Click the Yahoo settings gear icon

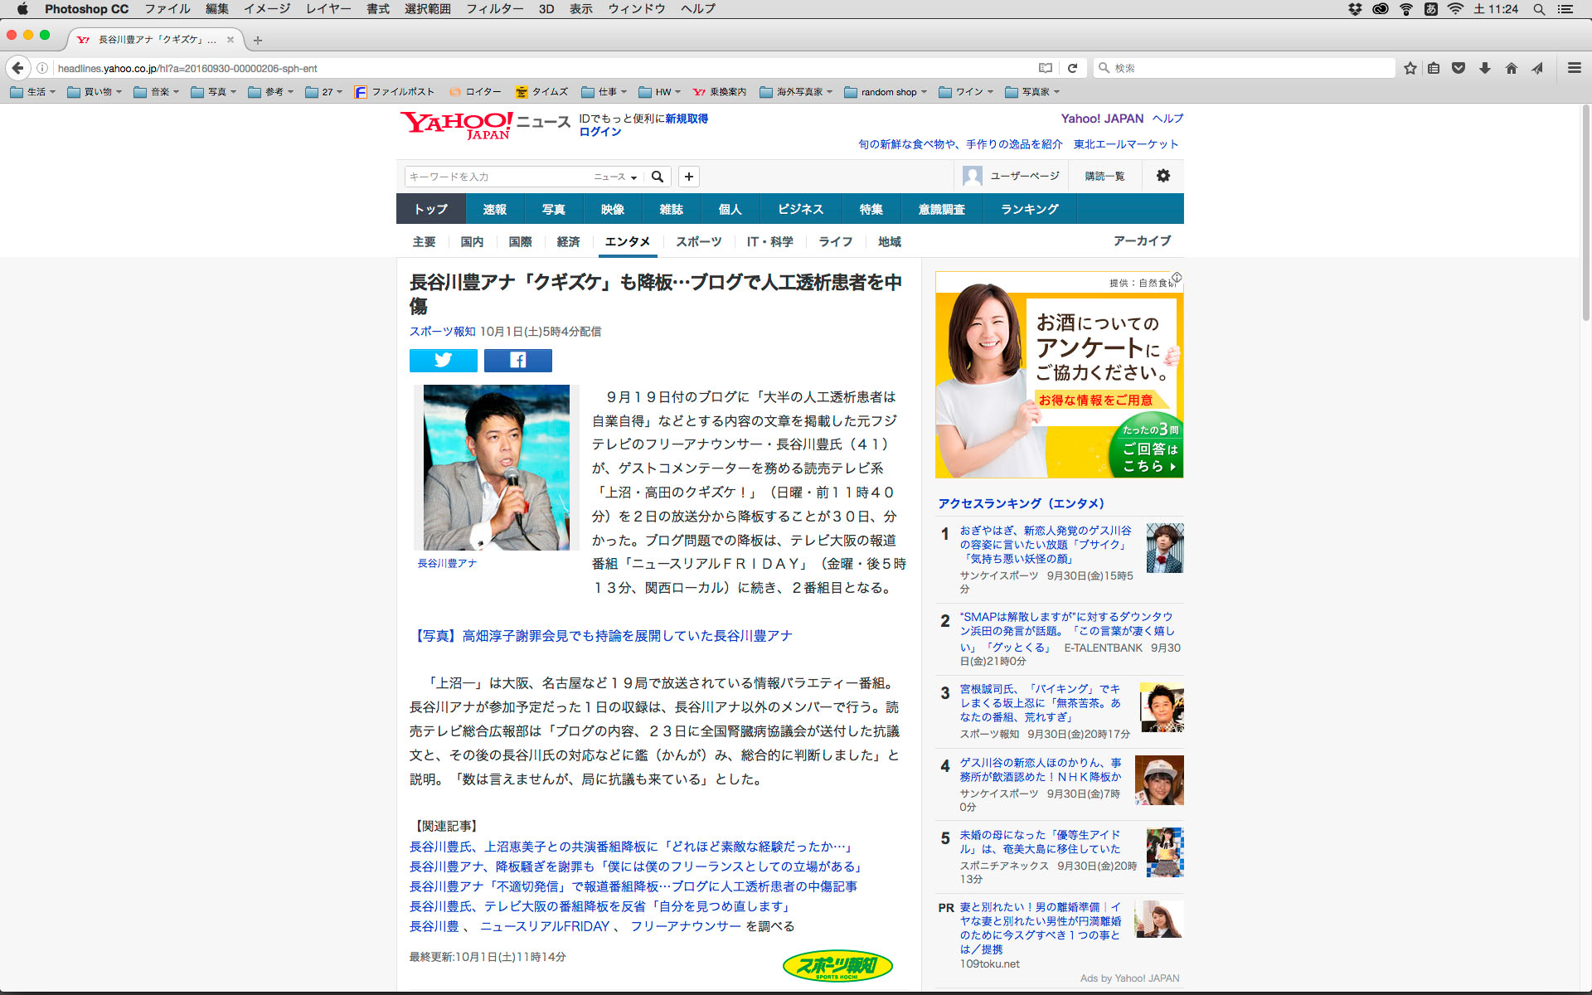point(1162,176)
